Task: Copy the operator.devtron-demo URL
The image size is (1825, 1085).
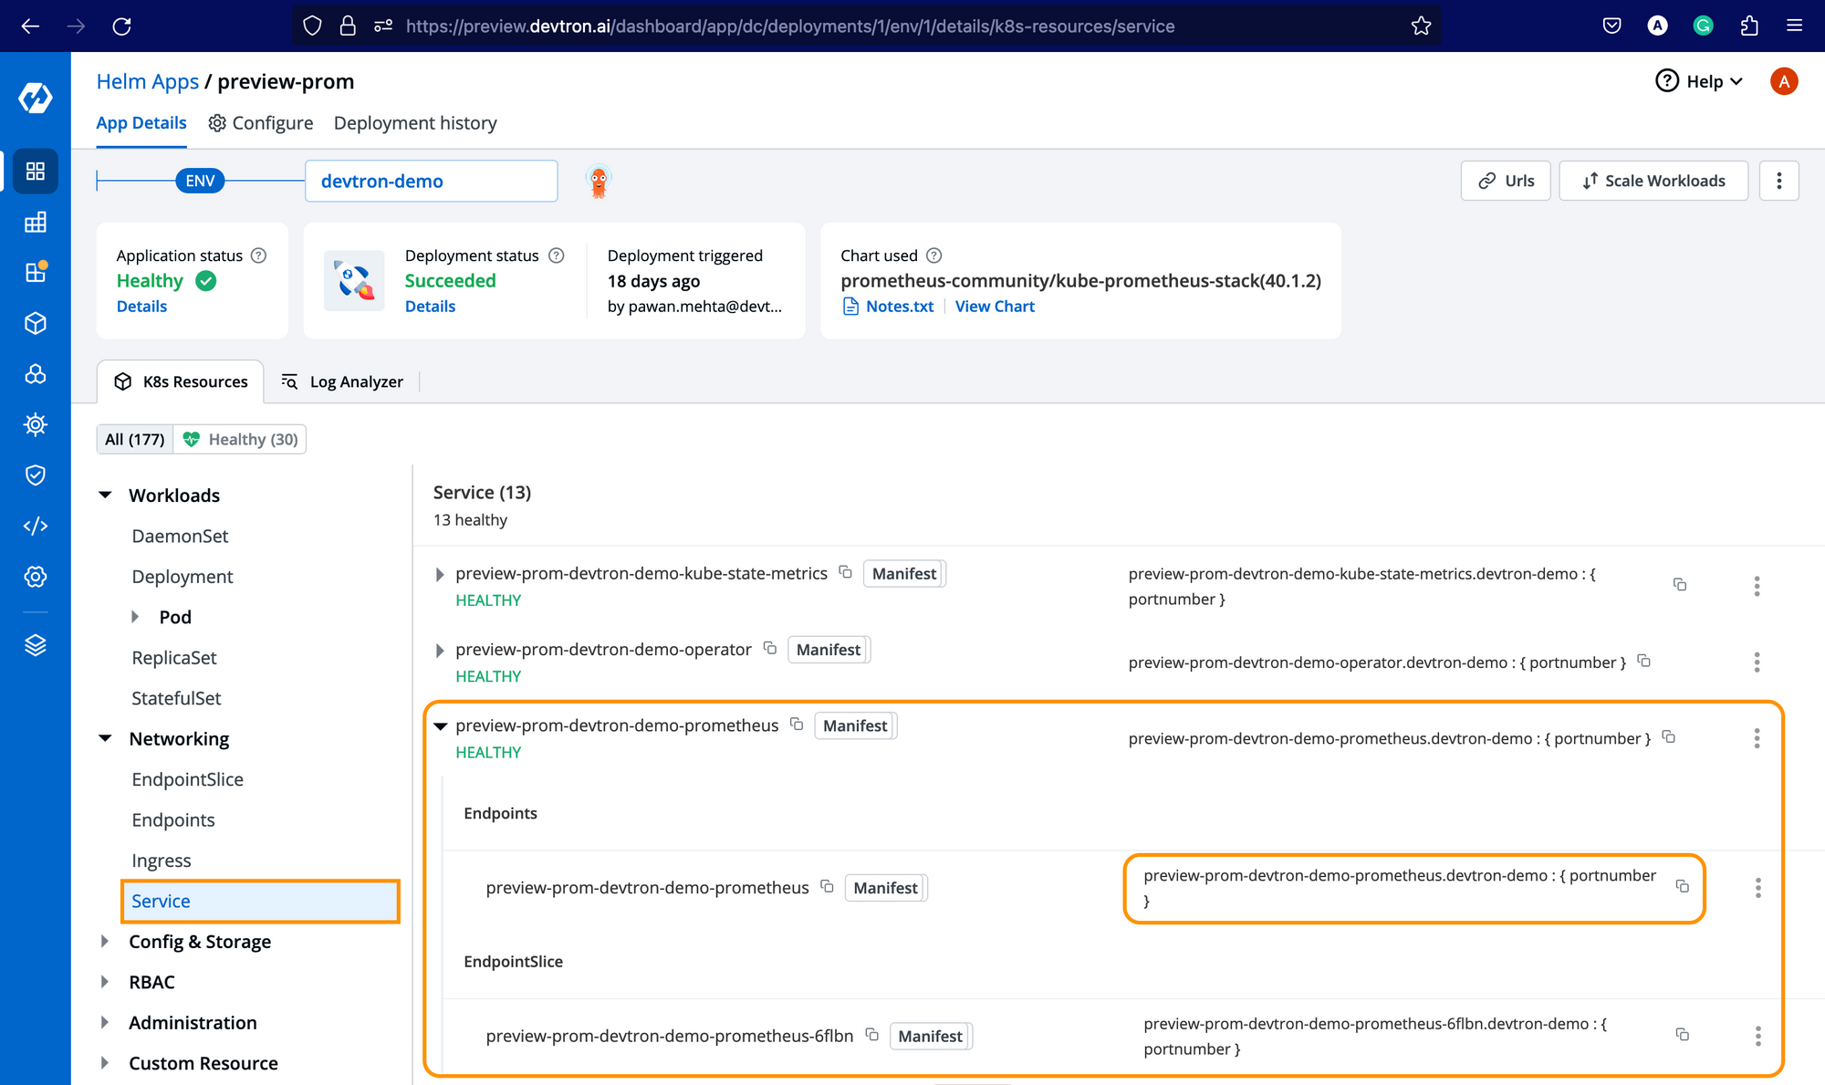Action: pyautogui.click(x=1644, y=661)
